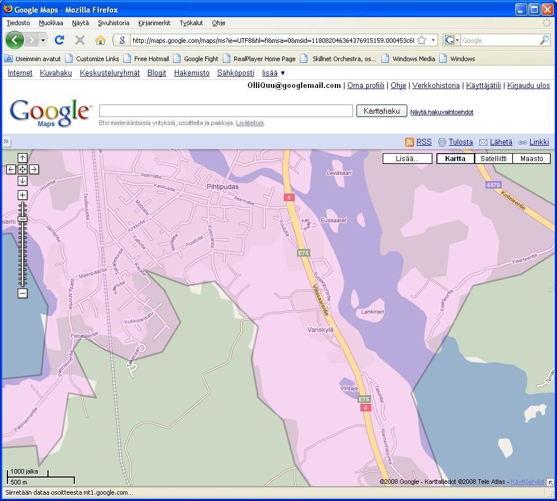Focus the Firefox Google search box
The width and height of the screenshot is (557, 501).
[499, 41]
